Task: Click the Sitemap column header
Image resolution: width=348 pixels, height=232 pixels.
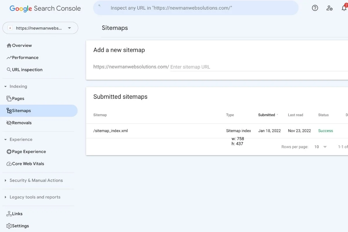Action: tap(100, 115)
